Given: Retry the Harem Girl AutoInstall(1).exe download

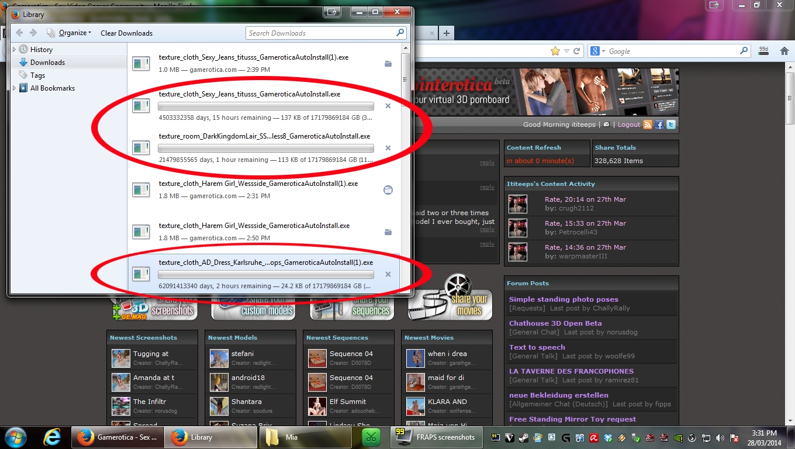Looking at the screenshot, I should point(388,190).
